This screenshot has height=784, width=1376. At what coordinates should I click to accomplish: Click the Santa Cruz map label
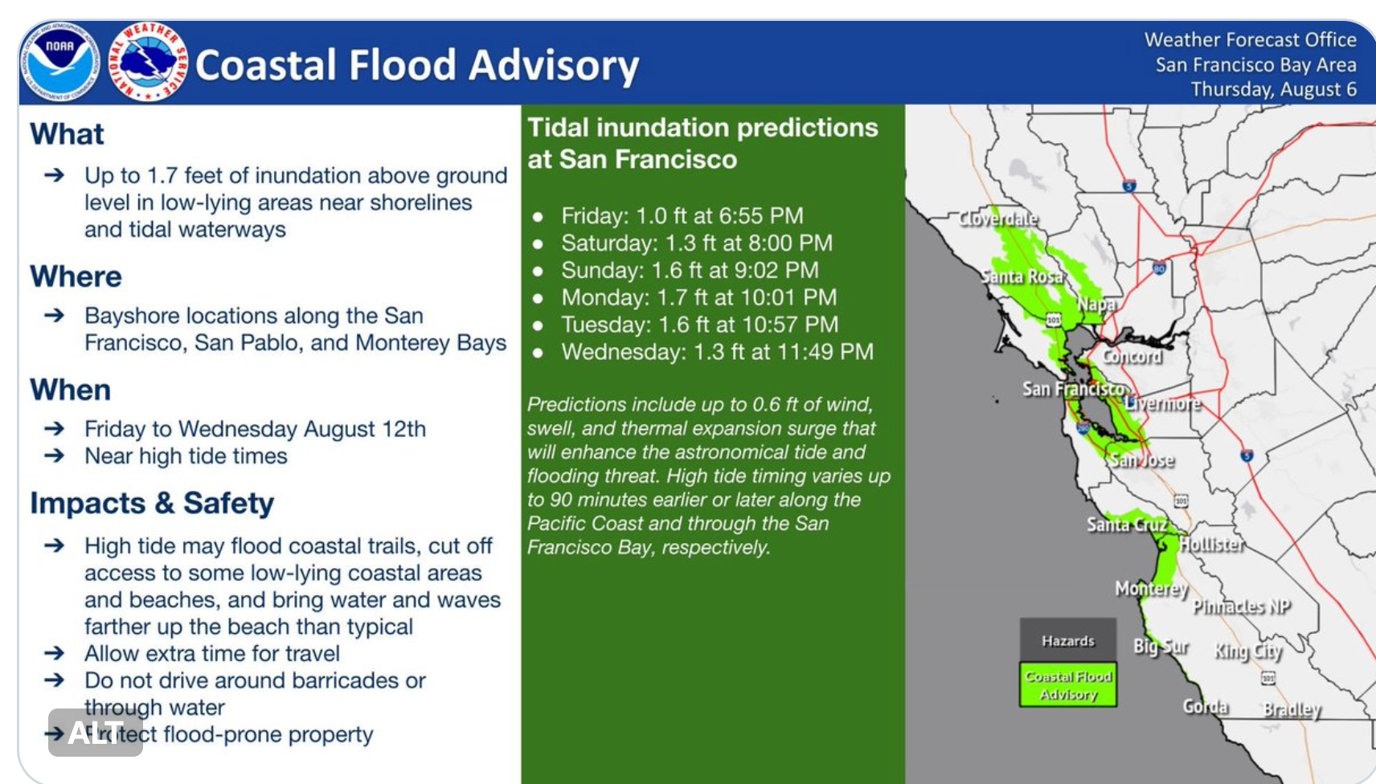[x=1126, y=525]
